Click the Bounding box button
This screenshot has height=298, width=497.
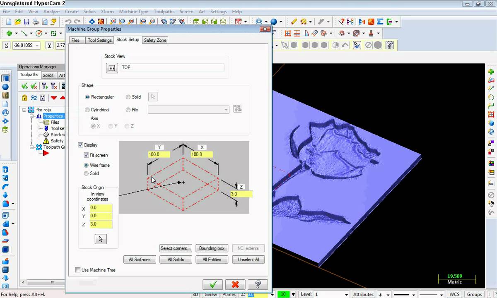212,248
